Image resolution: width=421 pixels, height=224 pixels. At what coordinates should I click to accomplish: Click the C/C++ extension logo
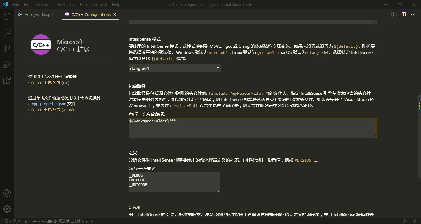click(41, 45)
